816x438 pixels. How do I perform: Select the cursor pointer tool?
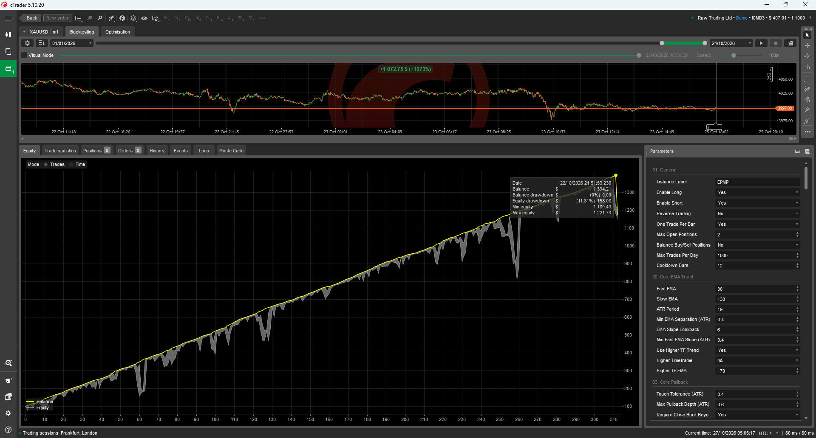[807, 35]
